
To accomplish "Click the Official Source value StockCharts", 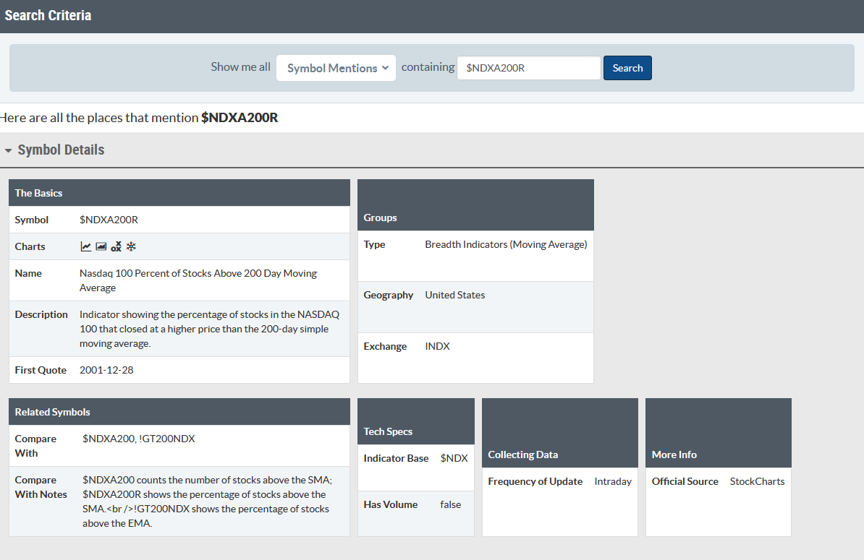I will [757, 481].
